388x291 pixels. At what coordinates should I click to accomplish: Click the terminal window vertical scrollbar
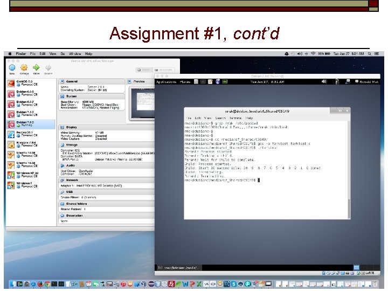pos(349,170)
